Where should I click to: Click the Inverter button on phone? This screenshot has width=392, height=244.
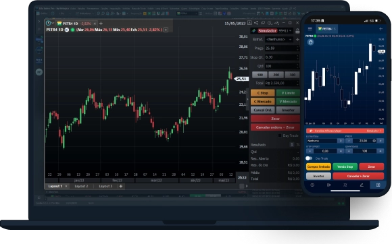(319, 176)
